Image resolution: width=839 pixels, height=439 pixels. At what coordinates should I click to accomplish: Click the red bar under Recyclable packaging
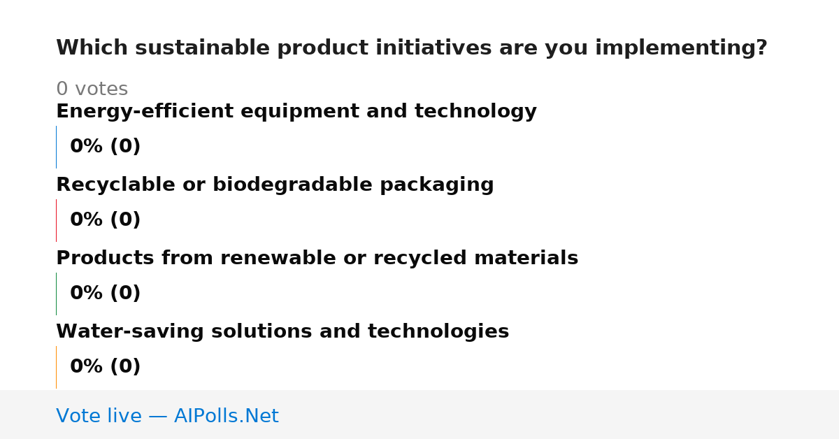pos(57,220)
